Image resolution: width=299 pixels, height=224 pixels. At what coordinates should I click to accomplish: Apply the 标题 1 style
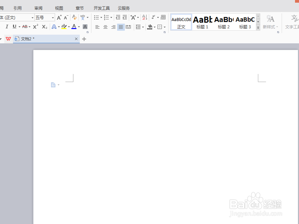[203, 22]
